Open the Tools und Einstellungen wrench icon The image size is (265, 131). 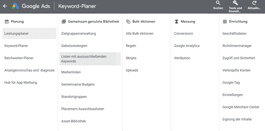point(235,3)
